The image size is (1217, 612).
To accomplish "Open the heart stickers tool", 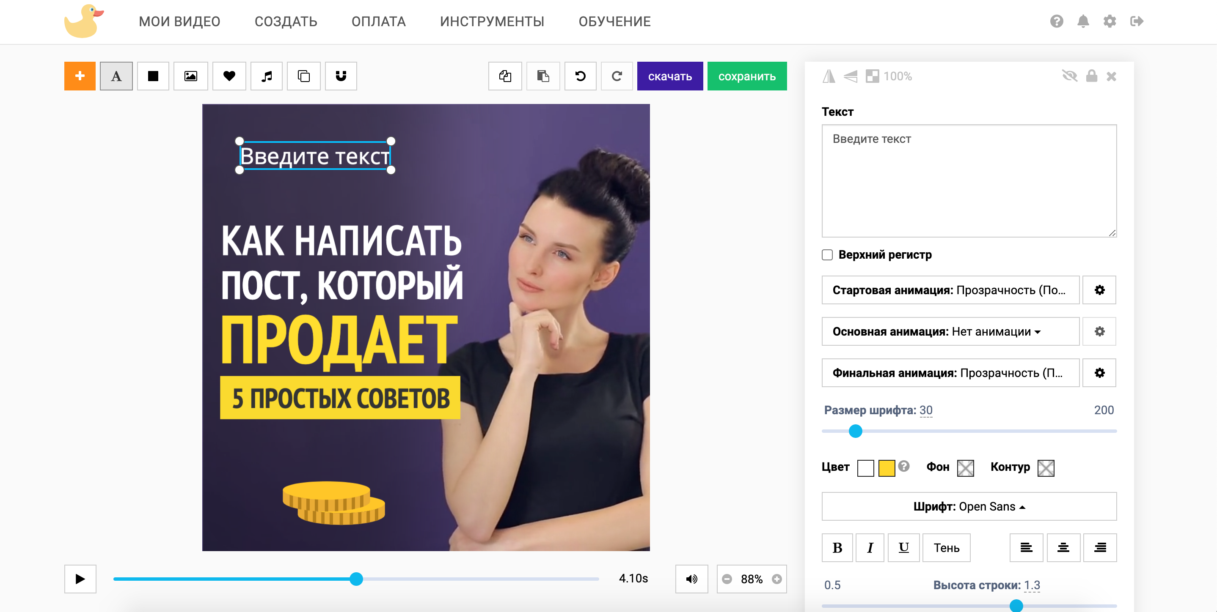I will coord(229,76).
